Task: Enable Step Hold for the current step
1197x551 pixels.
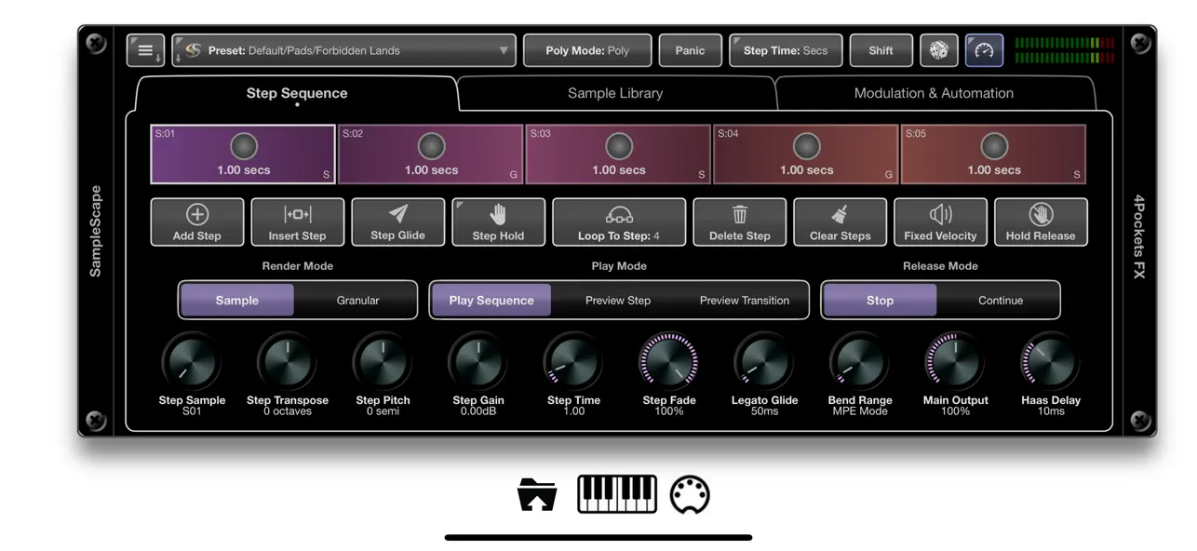Action: coord(498,222)
